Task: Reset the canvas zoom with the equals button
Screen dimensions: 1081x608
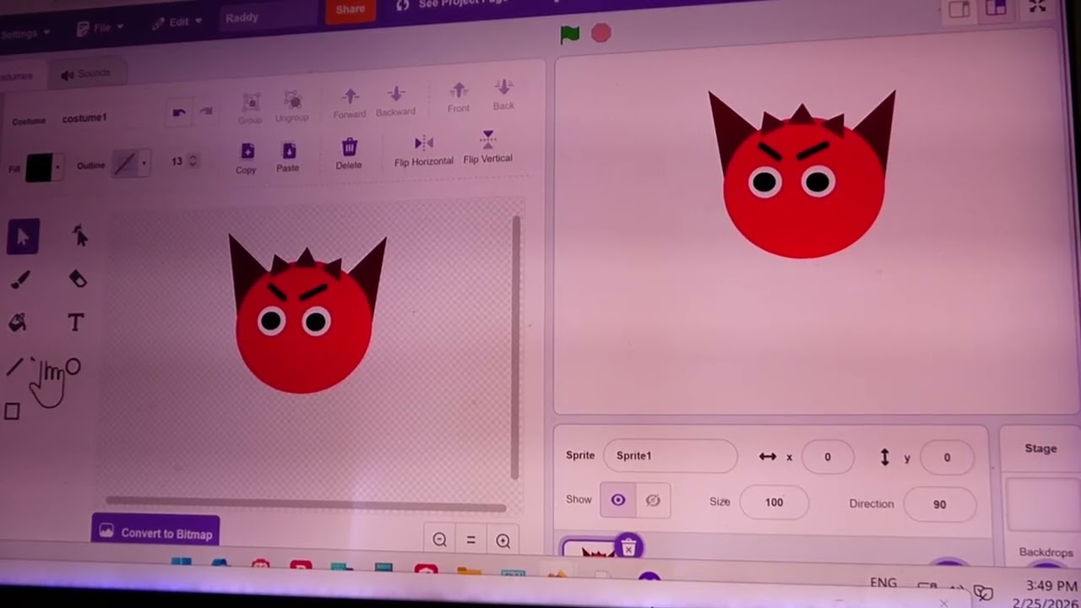Action: click(x=471, y=540)
